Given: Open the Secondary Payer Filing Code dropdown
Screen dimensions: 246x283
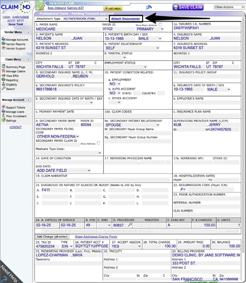Looking at the screenshot, I should coord(57,137).
